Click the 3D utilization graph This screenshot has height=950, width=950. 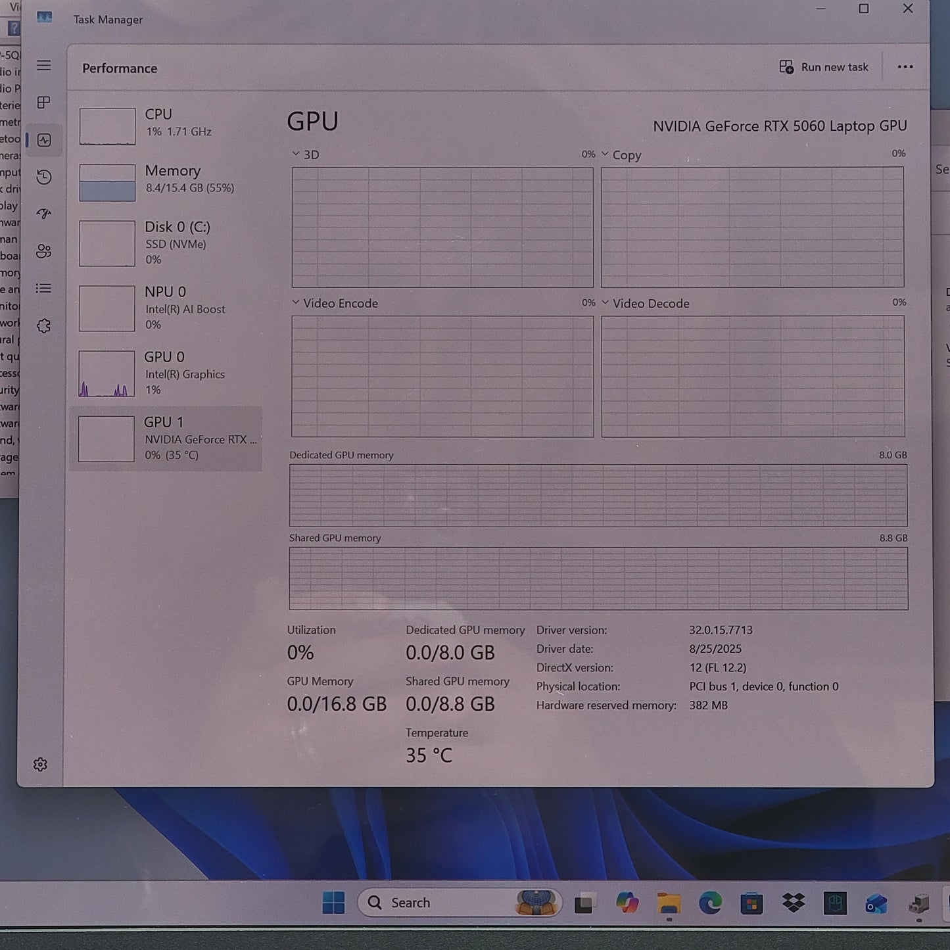(442, 227)
